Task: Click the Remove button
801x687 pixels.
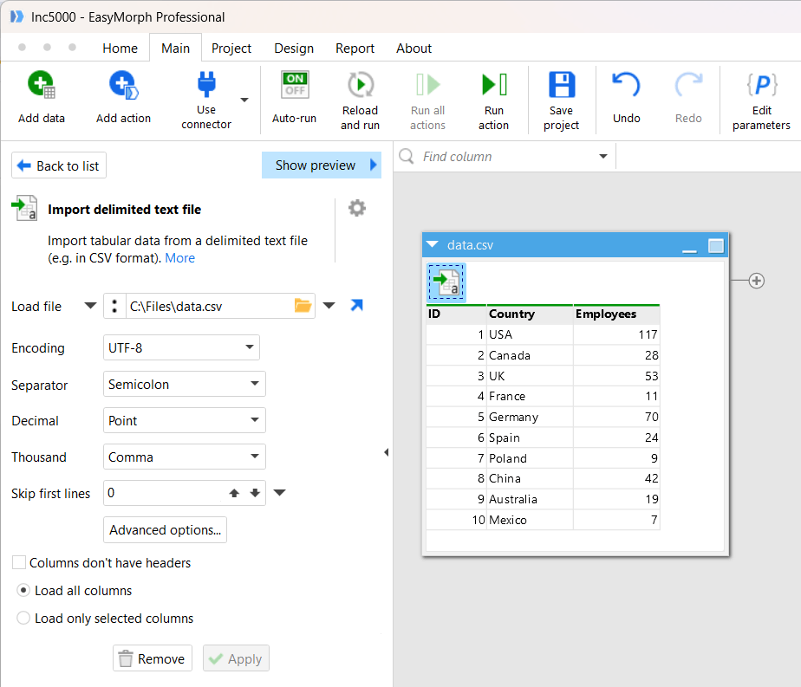Action: [x=153, y=658]
